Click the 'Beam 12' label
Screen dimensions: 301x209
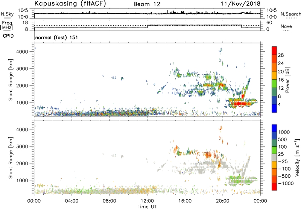[147, 4]
